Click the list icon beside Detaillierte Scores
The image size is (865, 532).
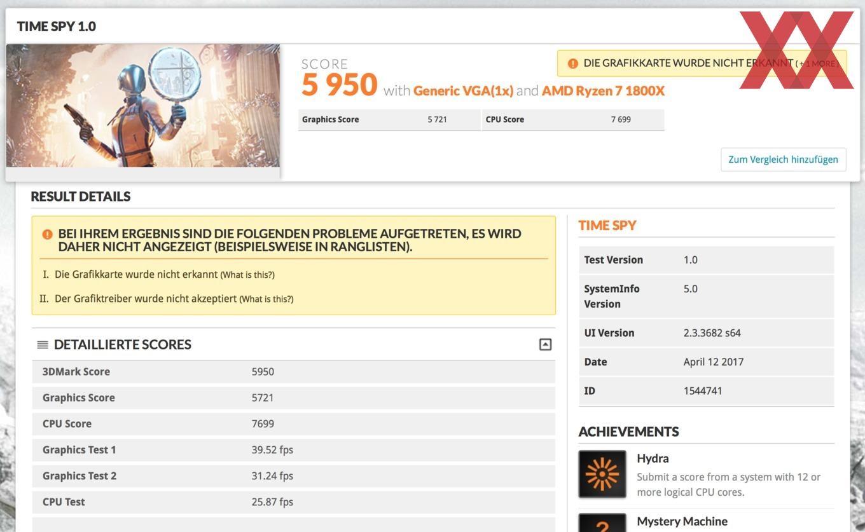coord(43,345)
